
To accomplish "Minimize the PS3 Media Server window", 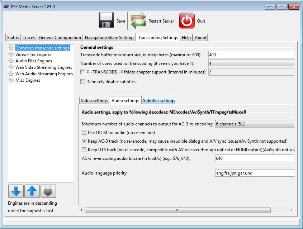I will (x=270, y=7).
